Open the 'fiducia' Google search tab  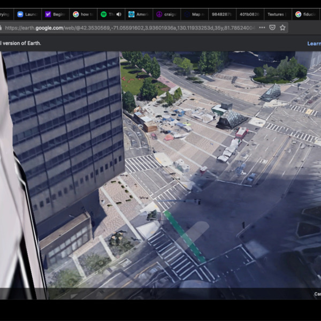(305, 14)
